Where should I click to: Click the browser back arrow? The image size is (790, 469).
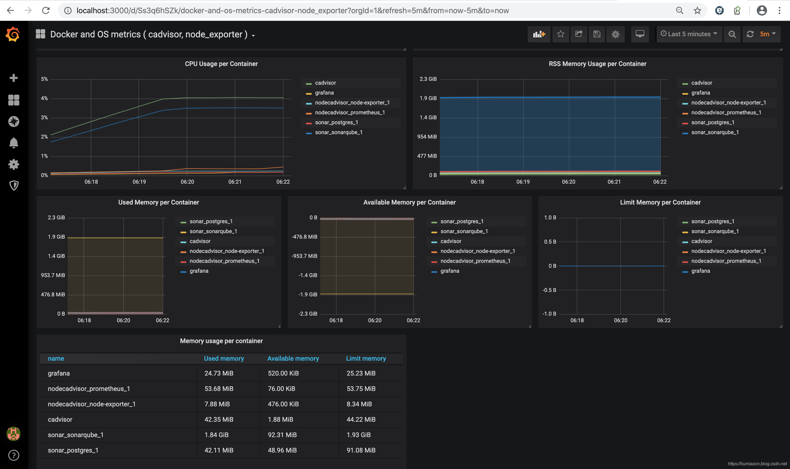(x=10, y=10)
